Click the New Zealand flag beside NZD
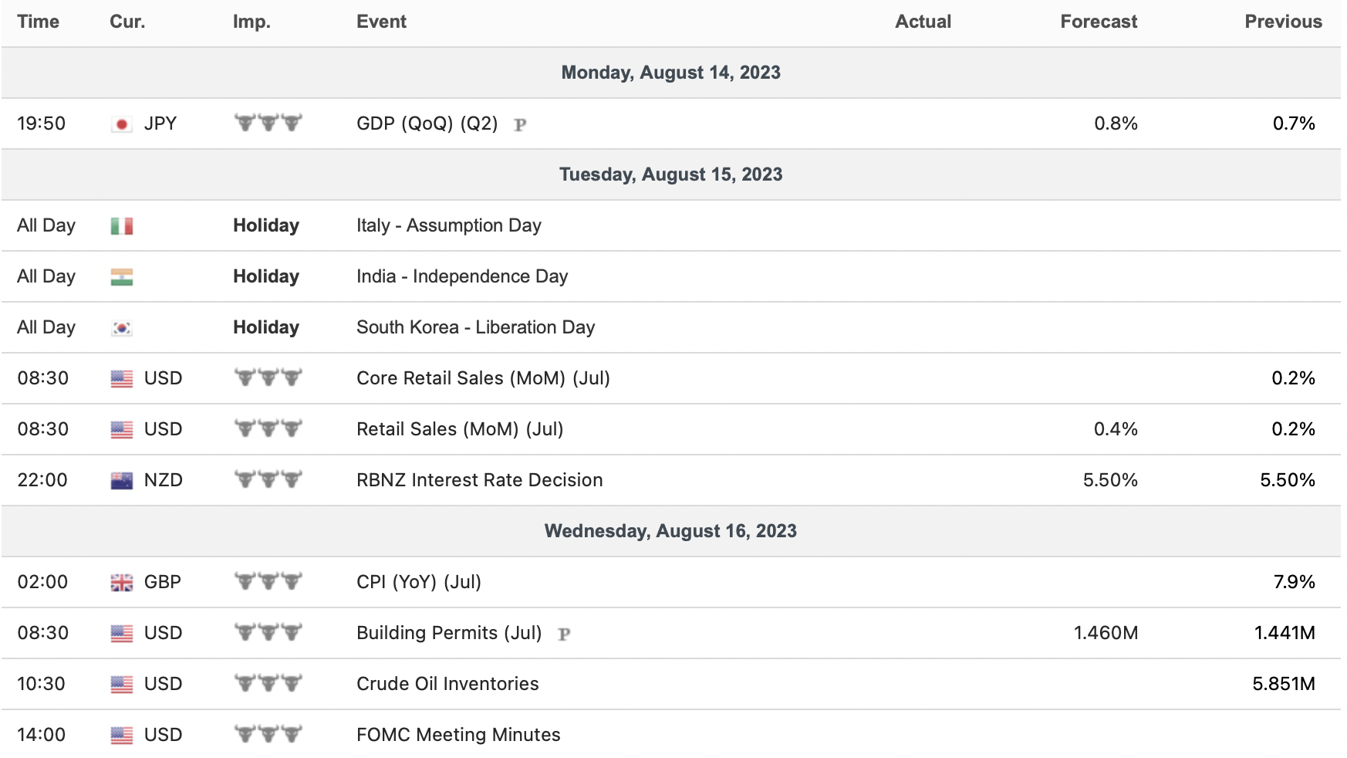The image size is (1347, 758). pyautogui.click(x=121, y=481)
